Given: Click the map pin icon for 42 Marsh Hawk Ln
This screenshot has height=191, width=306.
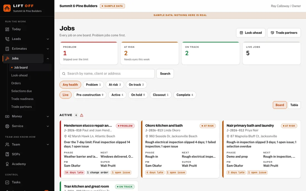Looking at the screenshot, I should [65, 136].
